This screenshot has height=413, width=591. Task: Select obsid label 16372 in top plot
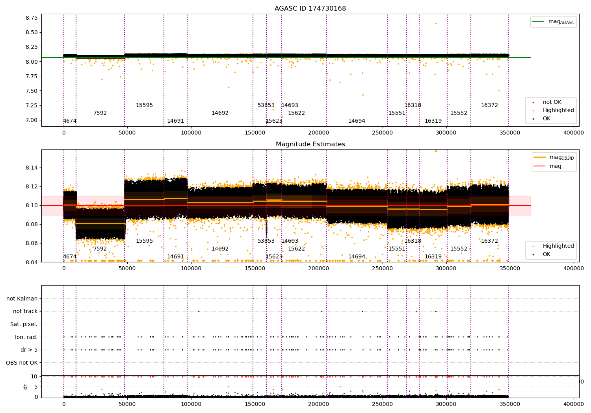click(489, 105)
